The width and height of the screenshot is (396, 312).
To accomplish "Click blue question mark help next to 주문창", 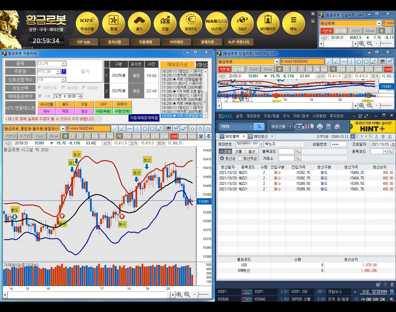I will (x=64, y=71).
